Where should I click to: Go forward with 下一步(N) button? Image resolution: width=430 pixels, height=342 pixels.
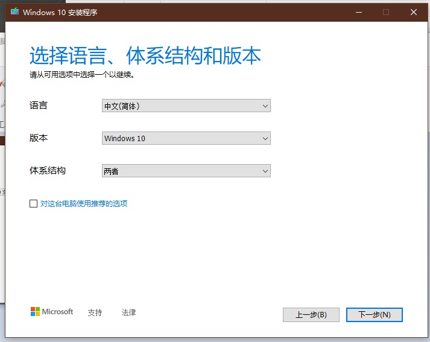click(x=375, y=315)
